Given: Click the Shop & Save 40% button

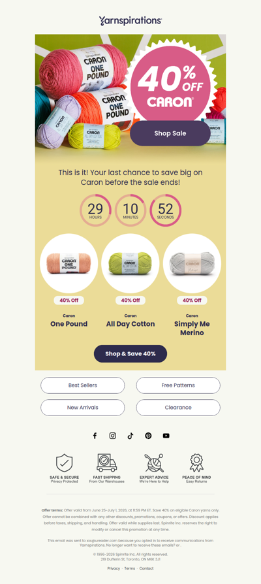Looking at the screenshot, I should click(x=130, y=353).
